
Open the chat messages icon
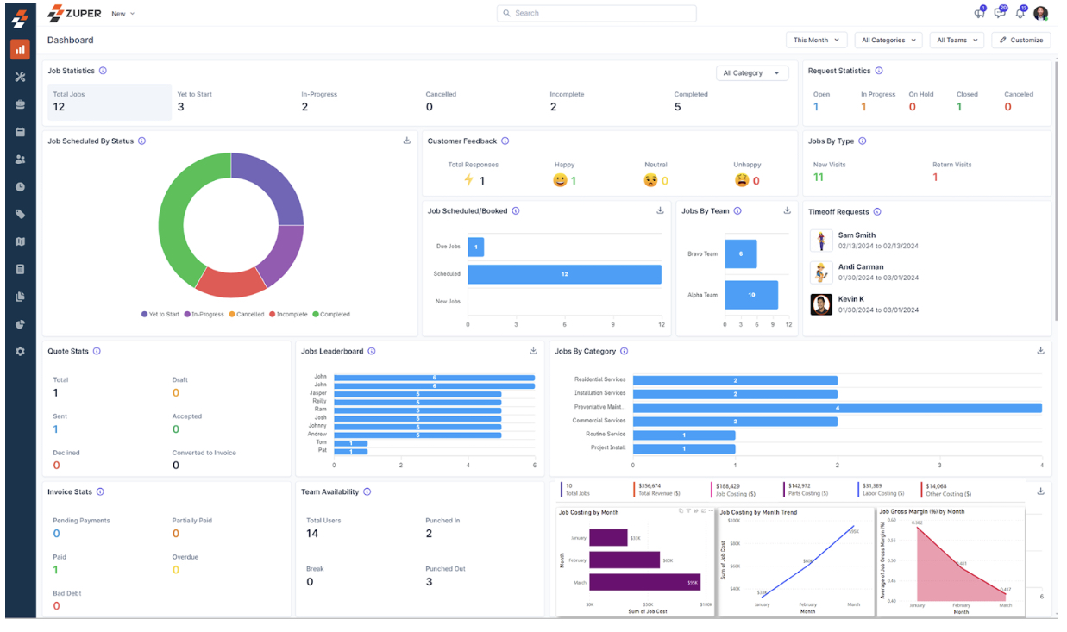coord(1000,13)
